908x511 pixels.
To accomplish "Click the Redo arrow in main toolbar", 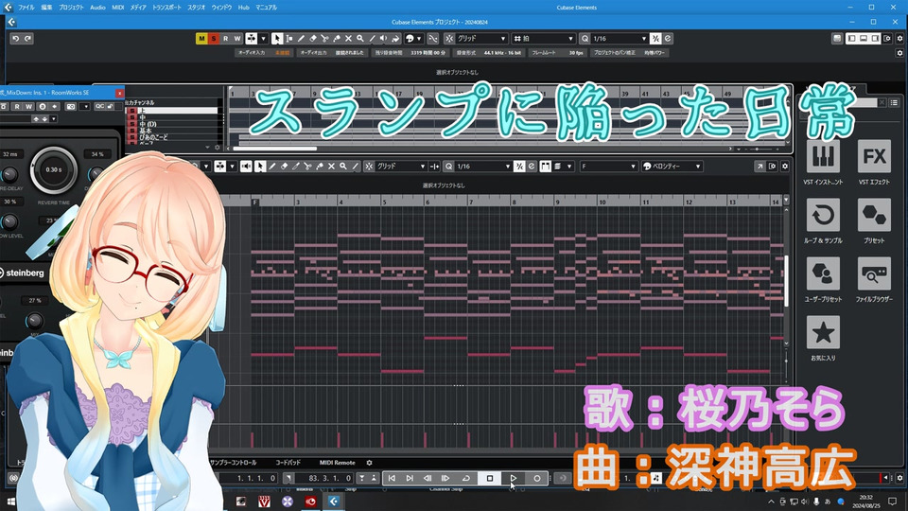I will (x=27, y=38).
